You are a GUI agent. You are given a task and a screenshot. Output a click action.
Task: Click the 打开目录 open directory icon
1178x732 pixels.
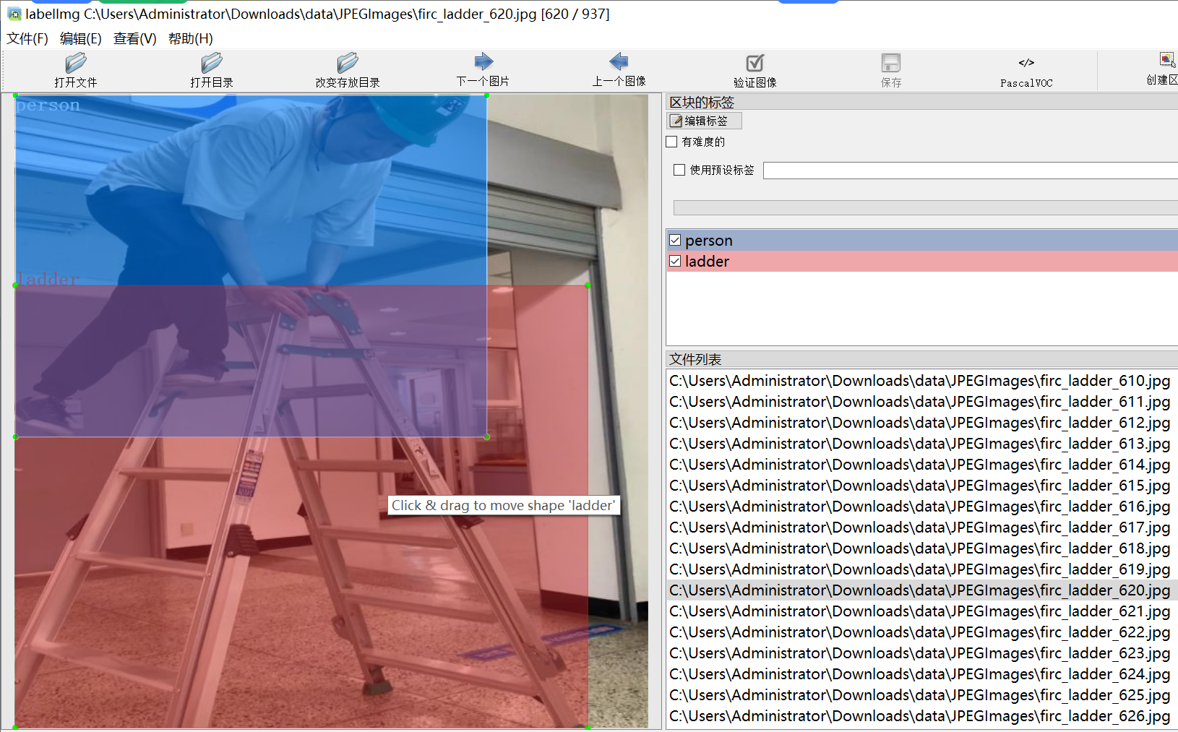click(212, 63)
